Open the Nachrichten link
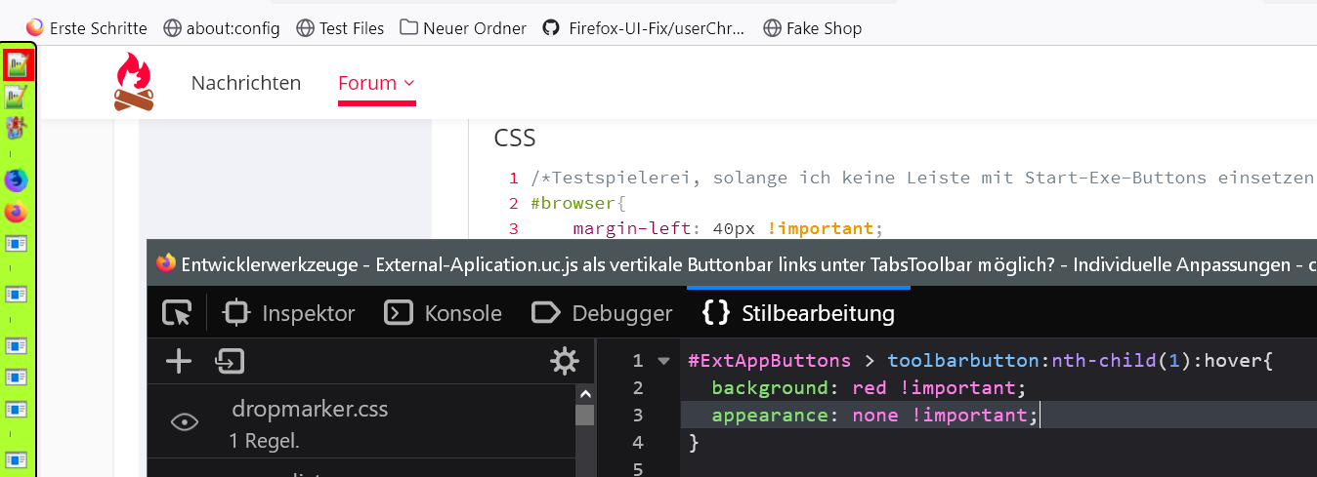1317x477 pixels. [x=246, y=83]
